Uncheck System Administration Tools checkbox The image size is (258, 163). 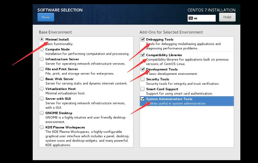pyautogui.click(x=142, y=99)
